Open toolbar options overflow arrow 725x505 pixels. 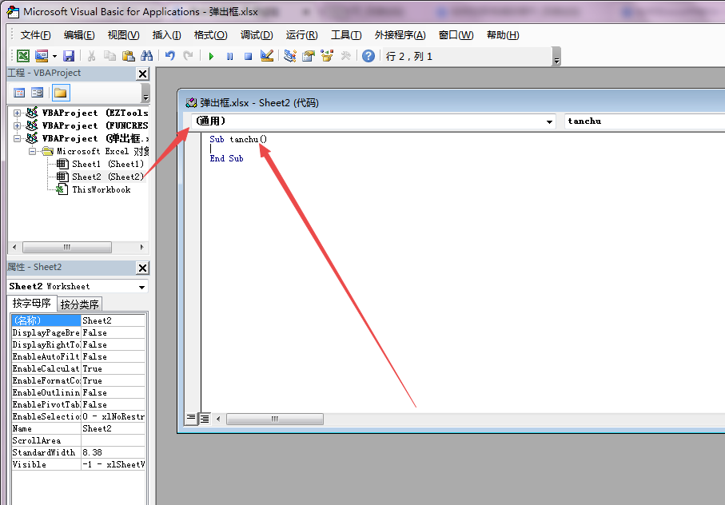[x=556, y=57]
